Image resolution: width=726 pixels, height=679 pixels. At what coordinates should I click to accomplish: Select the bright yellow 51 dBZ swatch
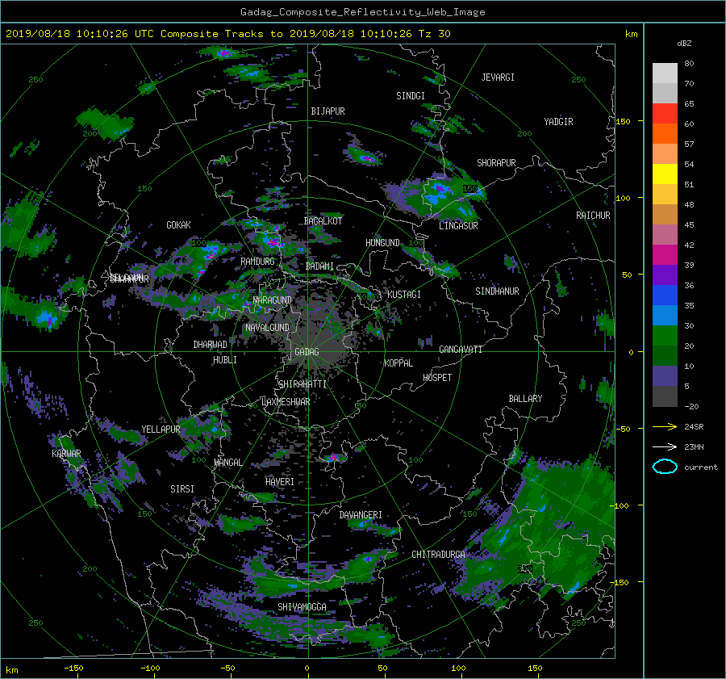(665, 174)
